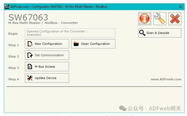
Task: Start Scan & Decode with magnifier button
Action: tap(159, 33)
